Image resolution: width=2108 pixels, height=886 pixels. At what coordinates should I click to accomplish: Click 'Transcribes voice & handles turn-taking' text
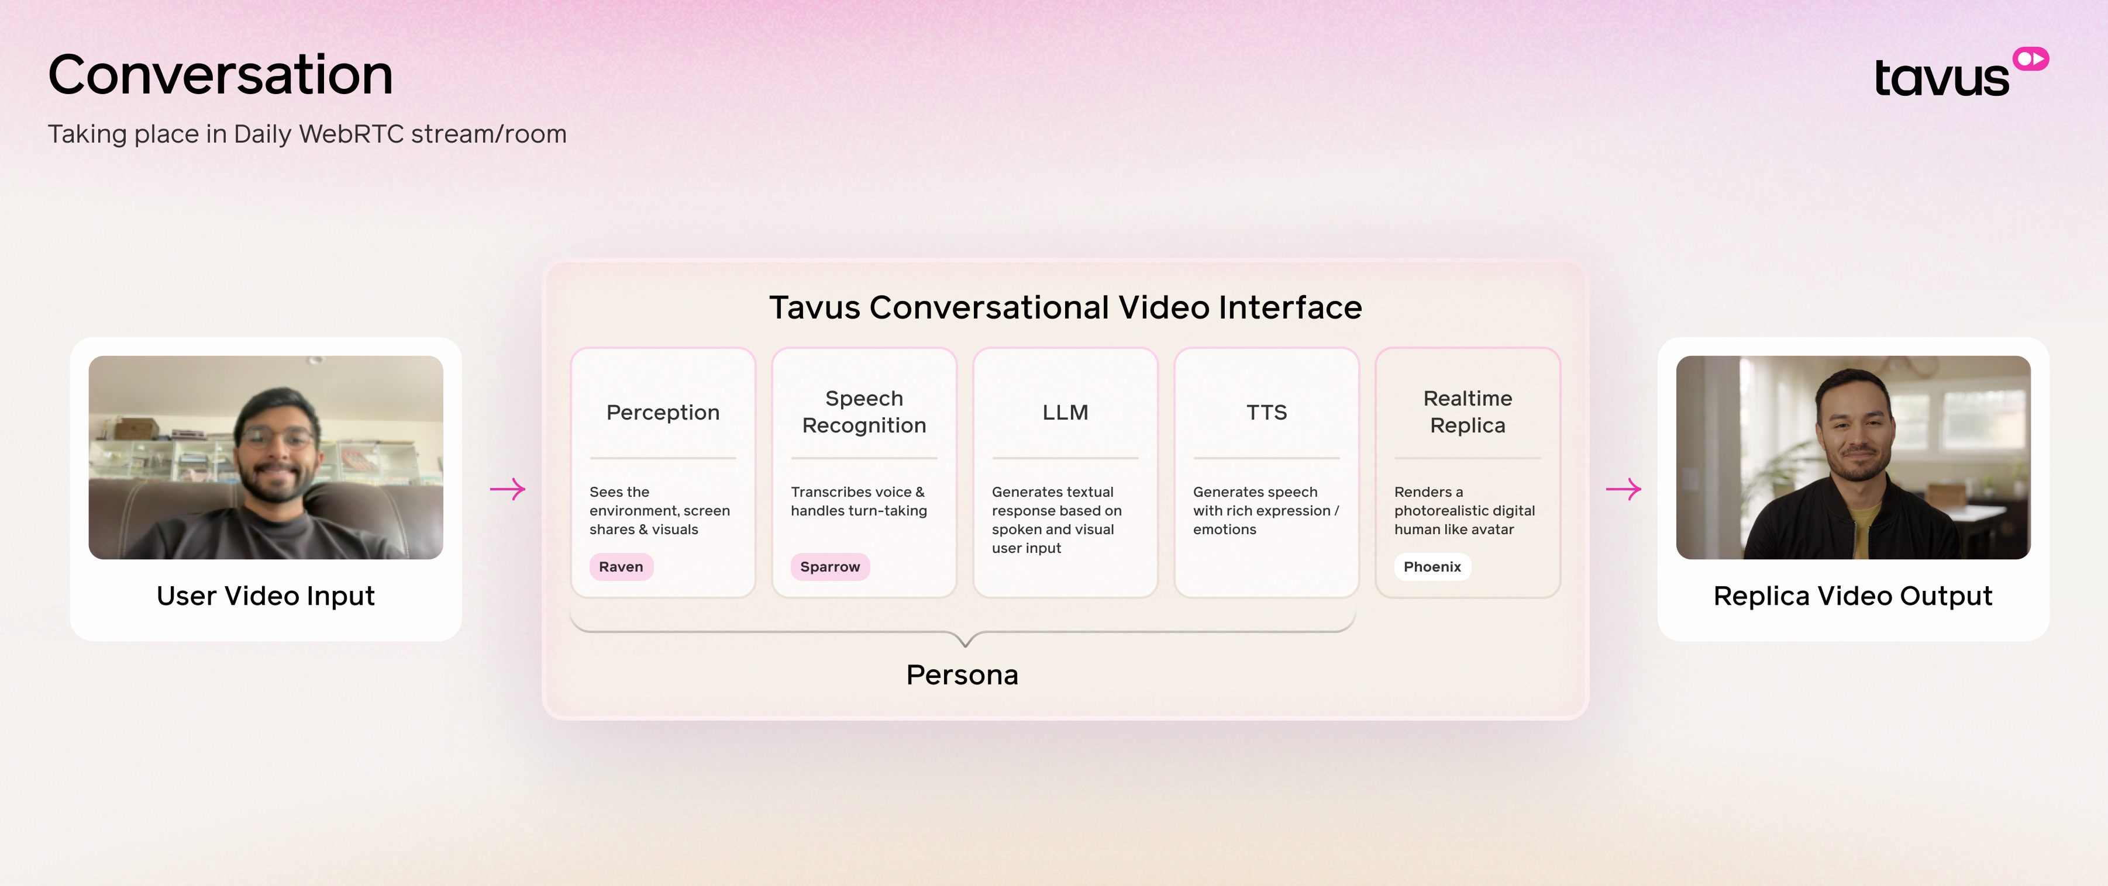coord(859,501)
